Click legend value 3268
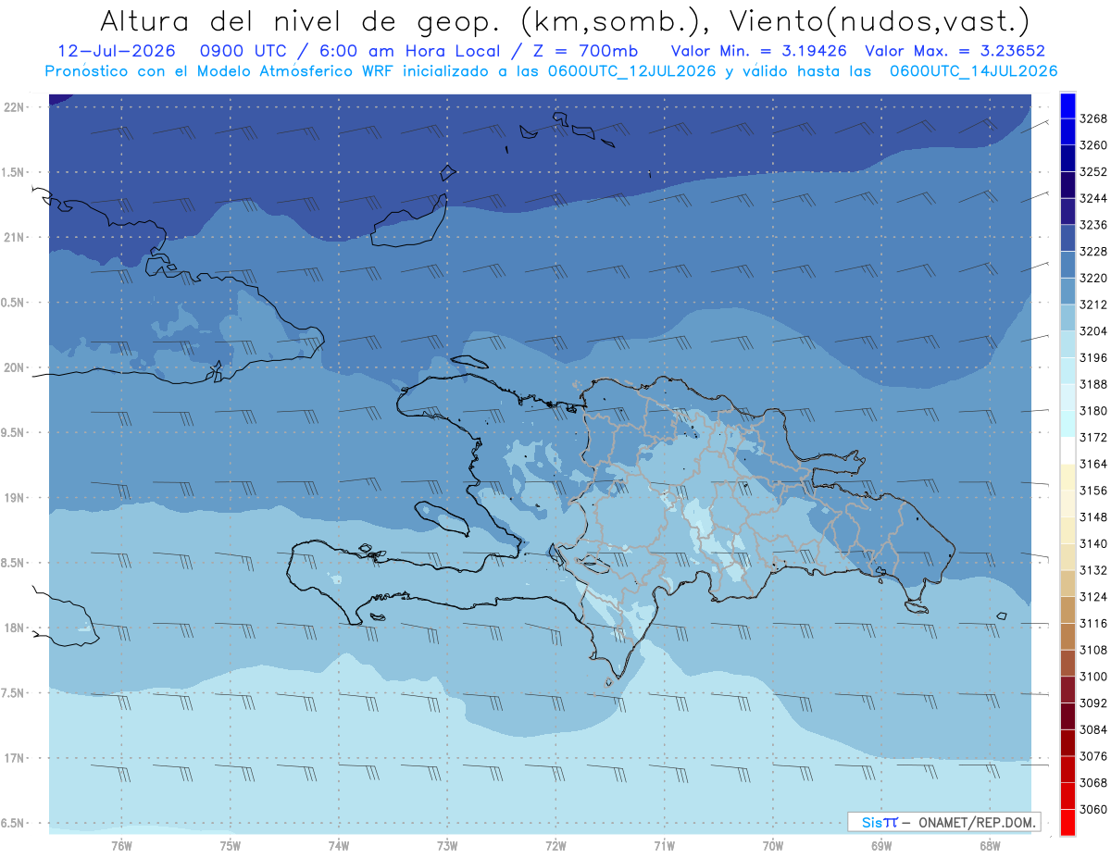Image resolution: width=1111 pixels, height=858 pixels. pyautogui.click(x=1093, y=119)
